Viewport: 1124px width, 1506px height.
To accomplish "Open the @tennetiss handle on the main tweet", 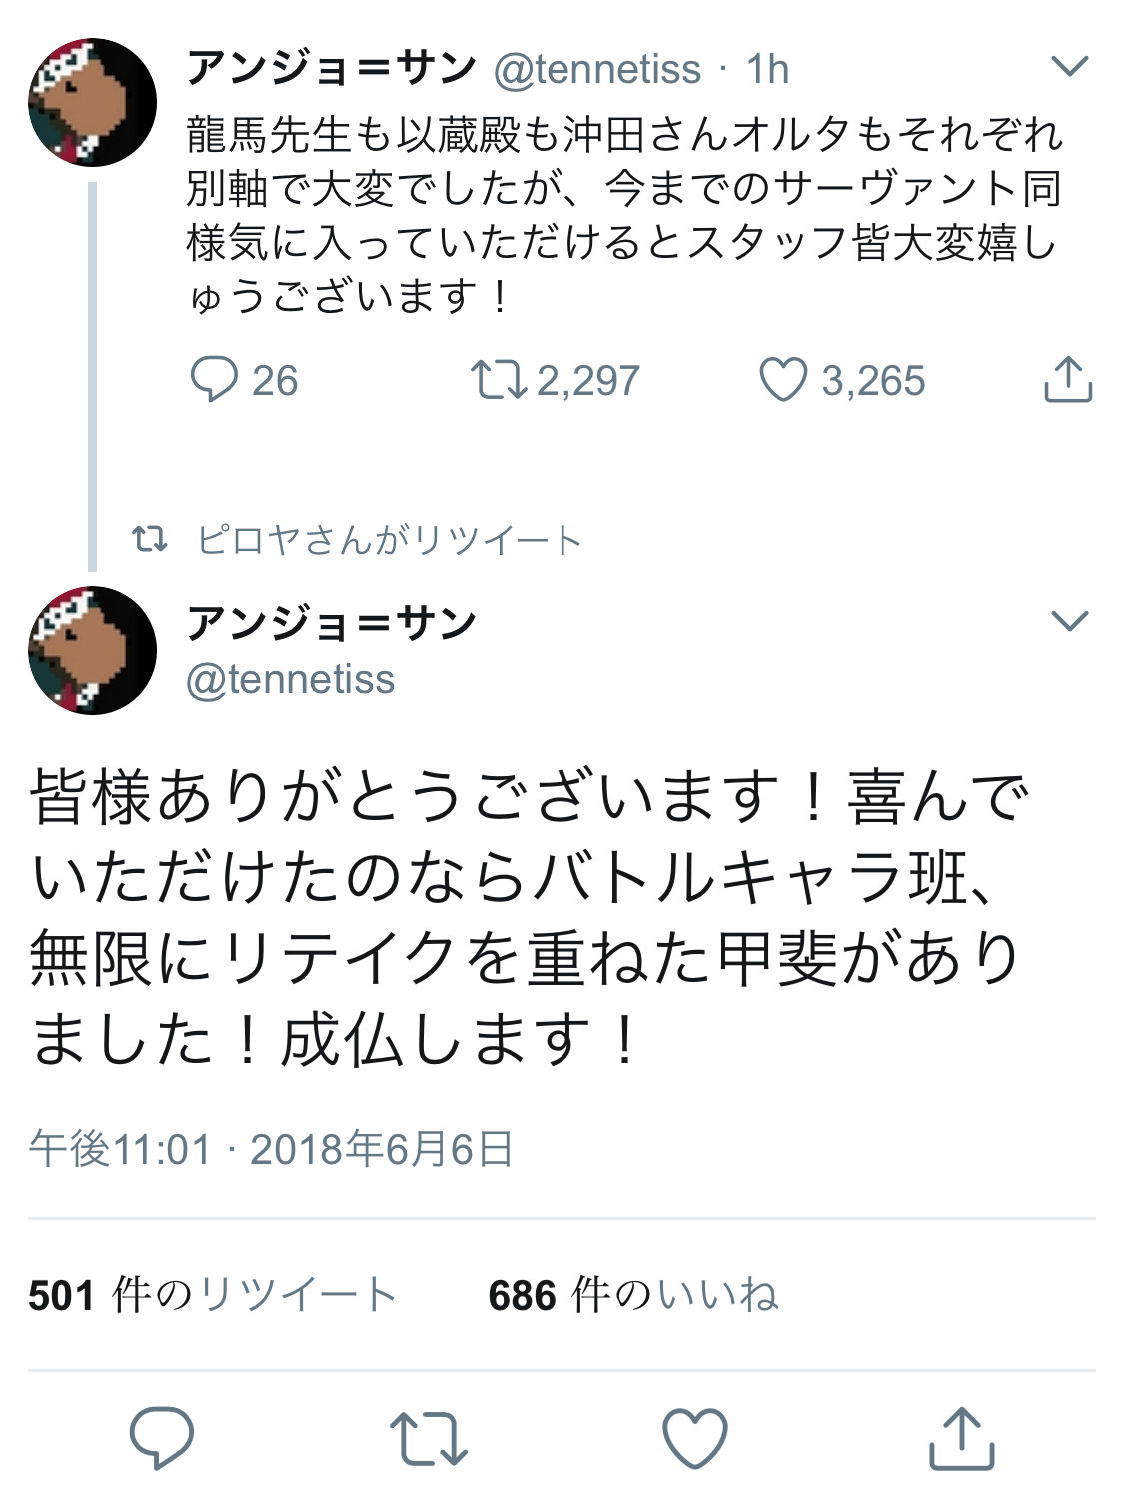I will pos(291,680).
